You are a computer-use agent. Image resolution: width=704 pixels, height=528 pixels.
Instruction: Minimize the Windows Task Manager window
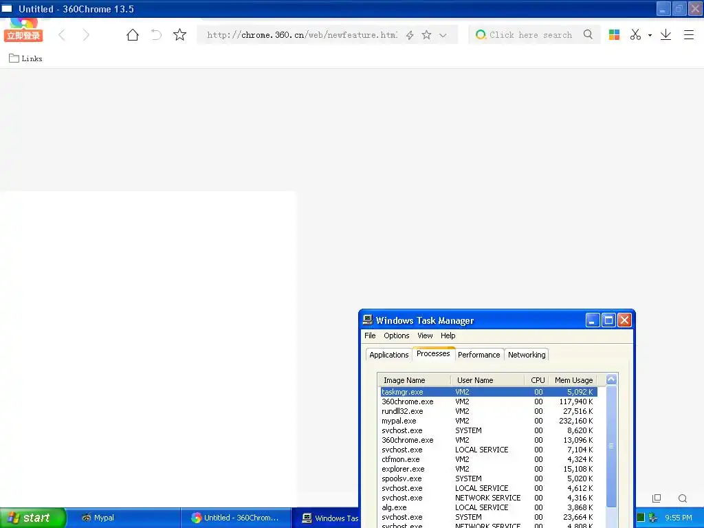592,320
